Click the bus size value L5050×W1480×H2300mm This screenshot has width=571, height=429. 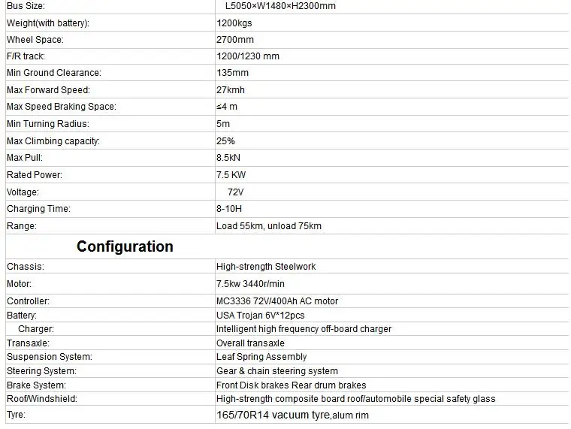[280, 6]
